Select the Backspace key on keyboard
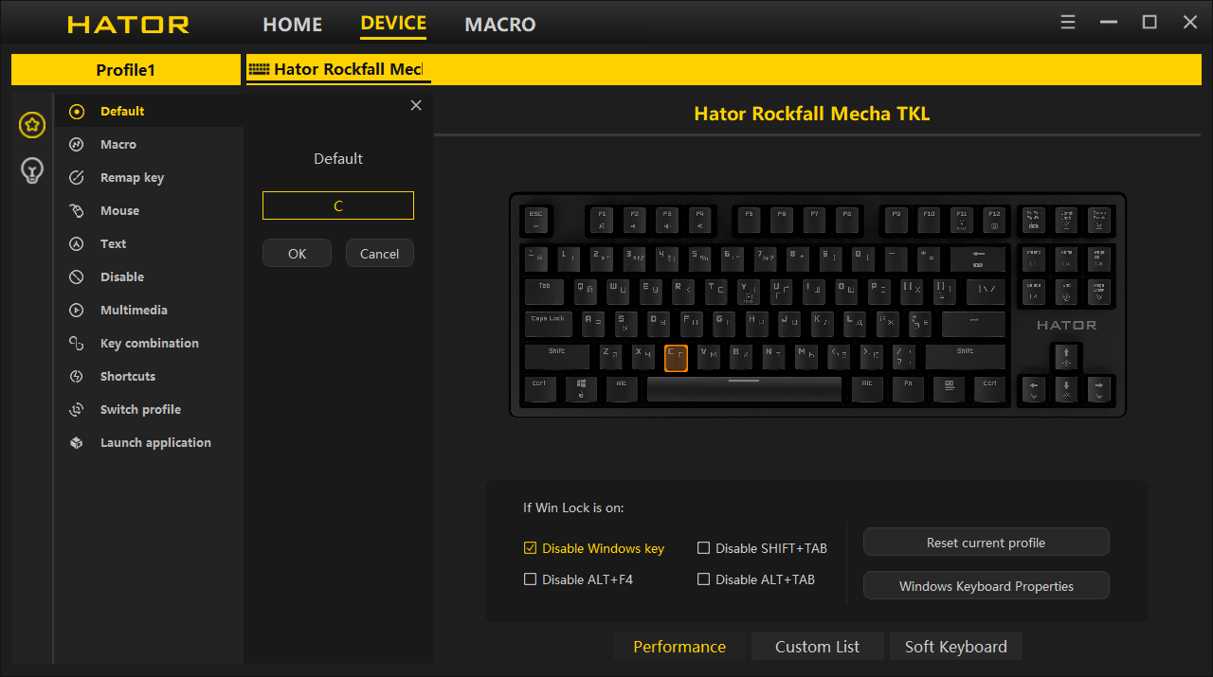This screenshot has height=677, width=1213. tap(978, 258)
